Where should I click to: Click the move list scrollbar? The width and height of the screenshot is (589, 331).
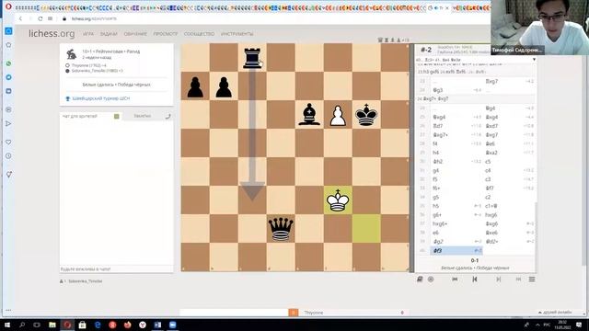coord(536,229)
